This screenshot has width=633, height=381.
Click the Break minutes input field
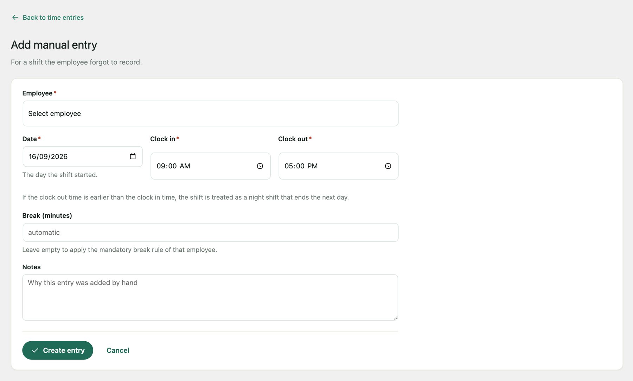pos(210,232)
